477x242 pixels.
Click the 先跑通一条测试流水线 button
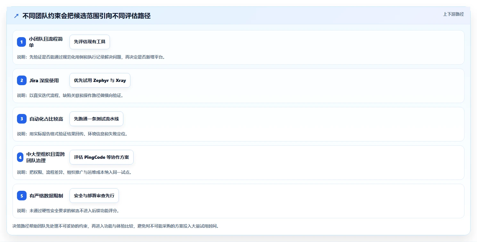(96, 119)
